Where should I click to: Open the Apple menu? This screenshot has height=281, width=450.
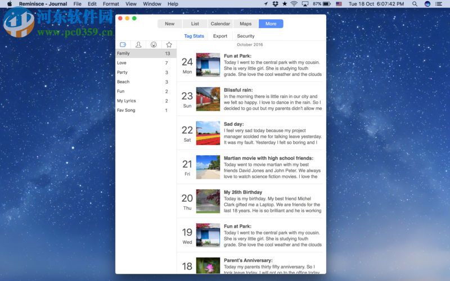click(10, 4)
